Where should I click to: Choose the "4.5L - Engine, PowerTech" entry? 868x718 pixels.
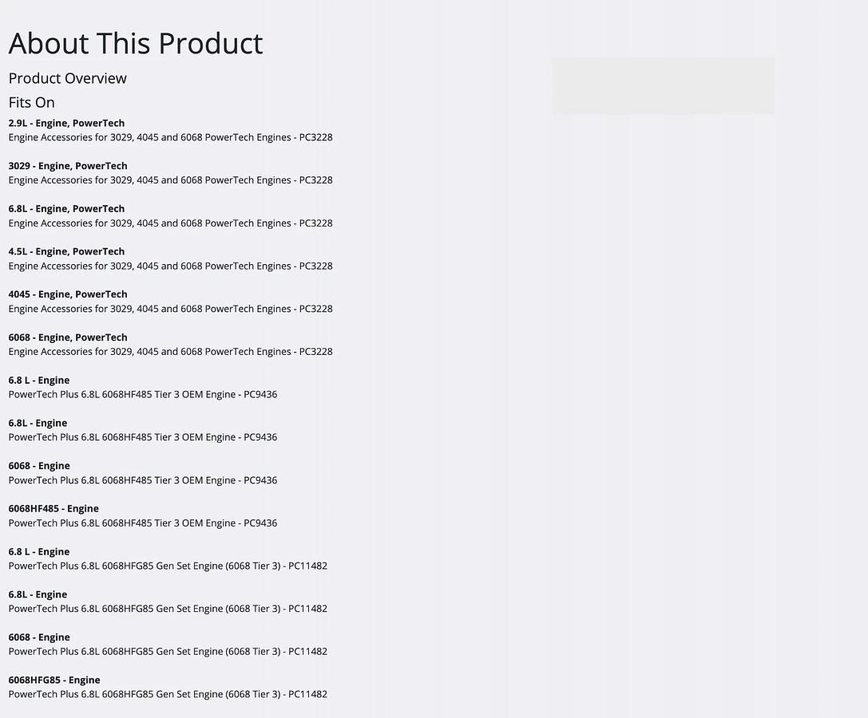coord(66,251)
